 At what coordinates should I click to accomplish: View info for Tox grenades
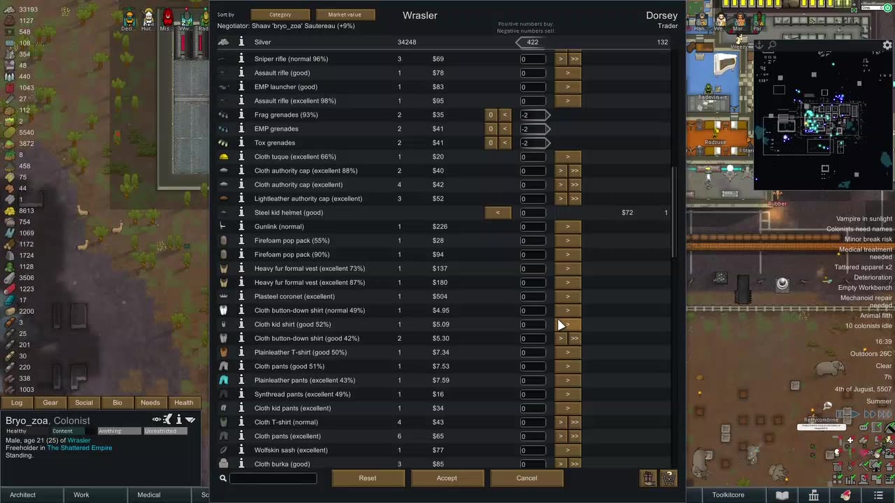coord(241,143)
